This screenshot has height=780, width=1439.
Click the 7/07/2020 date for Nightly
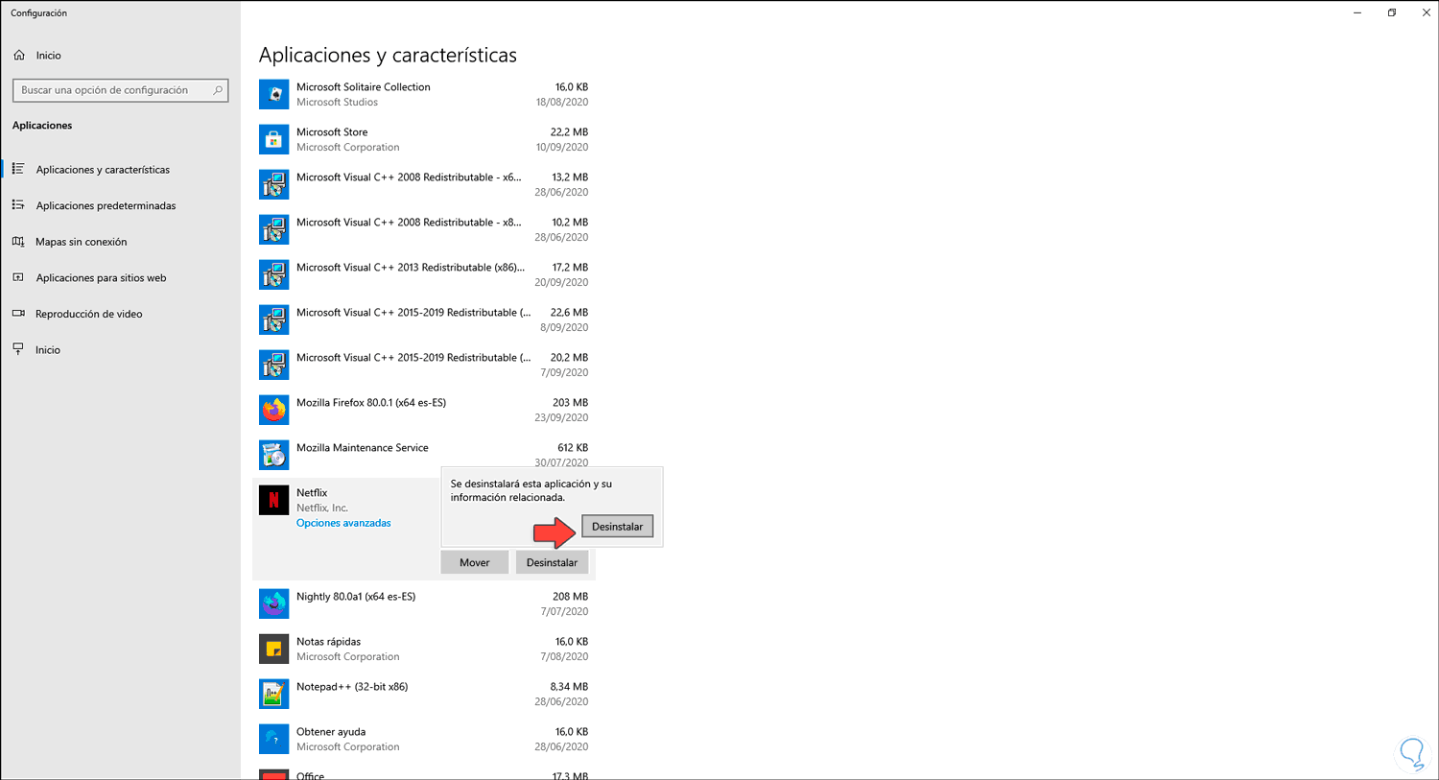pyautogui.click(x=564, y=612)
